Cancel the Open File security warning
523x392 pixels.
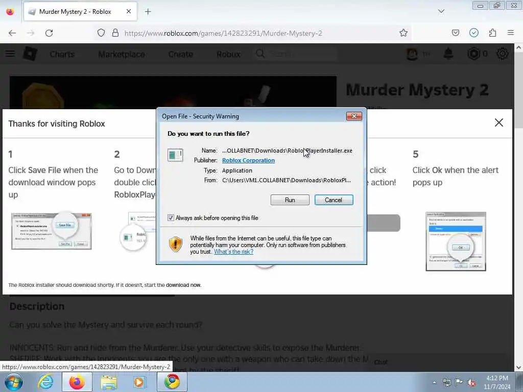point(334,200)
